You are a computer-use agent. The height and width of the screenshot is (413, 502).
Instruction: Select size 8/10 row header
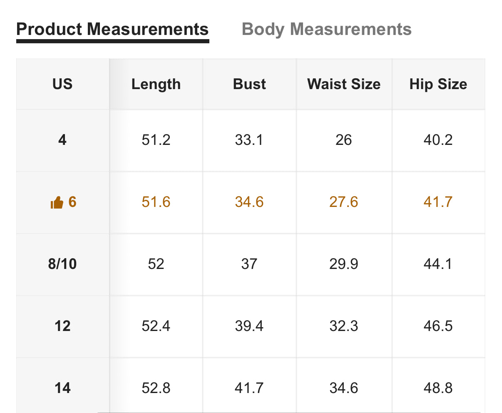(62, 264)
